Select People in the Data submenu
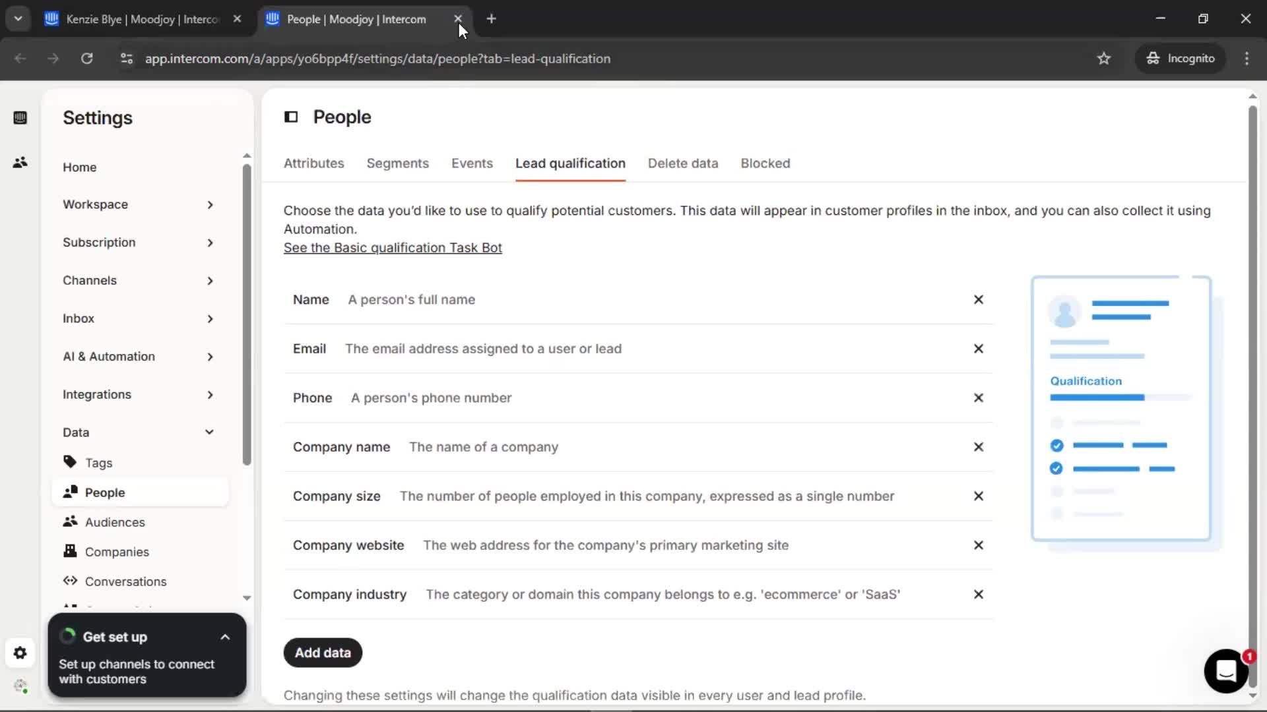Image resolution: width=1267 pixels, height=712 pixels. point(140,492)
